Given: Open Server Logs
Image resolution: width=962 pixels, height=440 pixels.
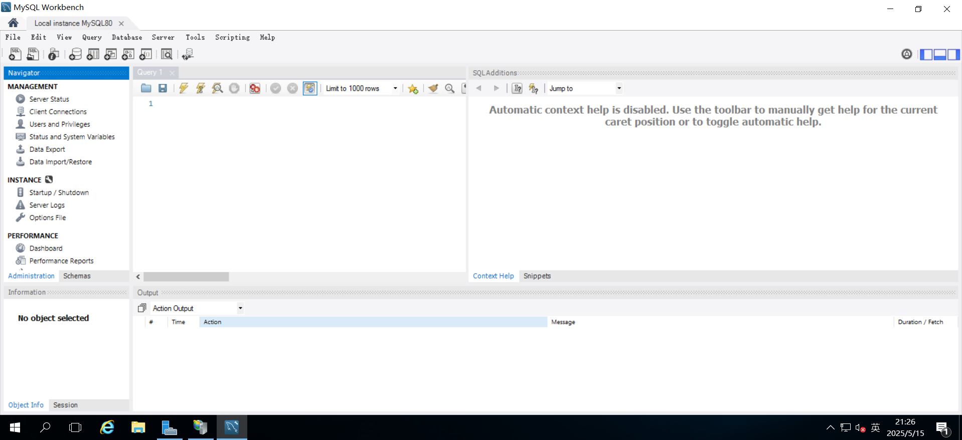Looking at the screenshot, I should [47, 205].
